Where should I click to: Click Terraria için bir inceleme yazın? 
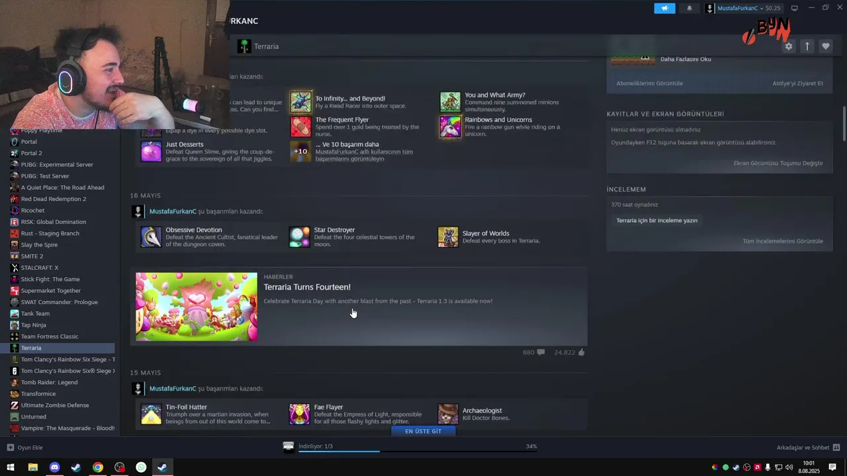(x=656, y=220)
